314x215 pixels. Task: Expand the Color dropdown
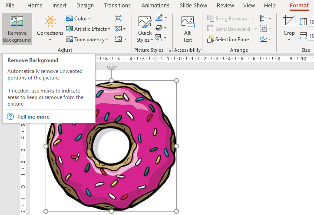[x=78, y=19]
